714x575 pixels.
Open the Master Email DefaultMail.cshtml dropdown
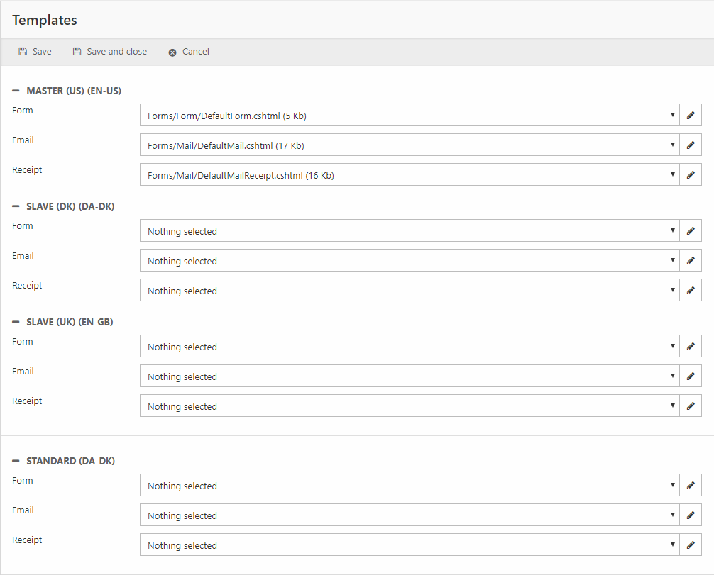(410, 145)
